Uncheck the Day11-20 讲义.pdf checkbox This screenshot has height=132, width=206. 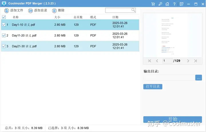(4, 35)
